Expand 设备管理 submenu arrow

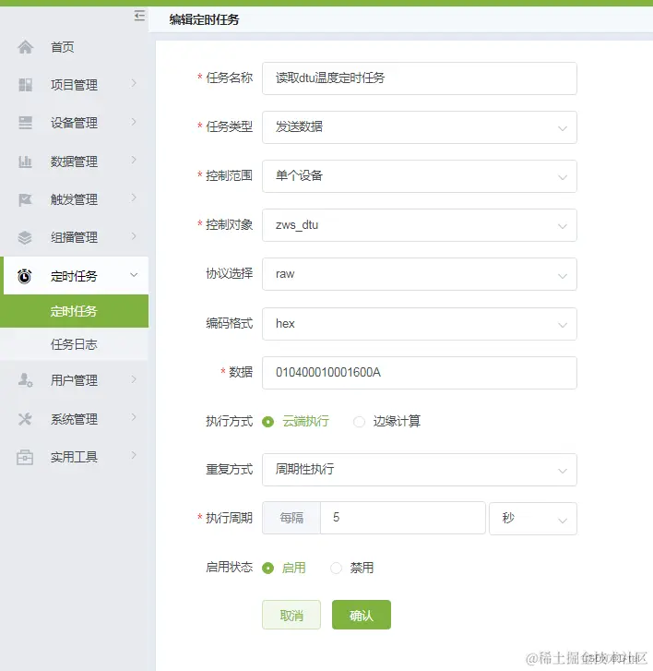(134, 122)
